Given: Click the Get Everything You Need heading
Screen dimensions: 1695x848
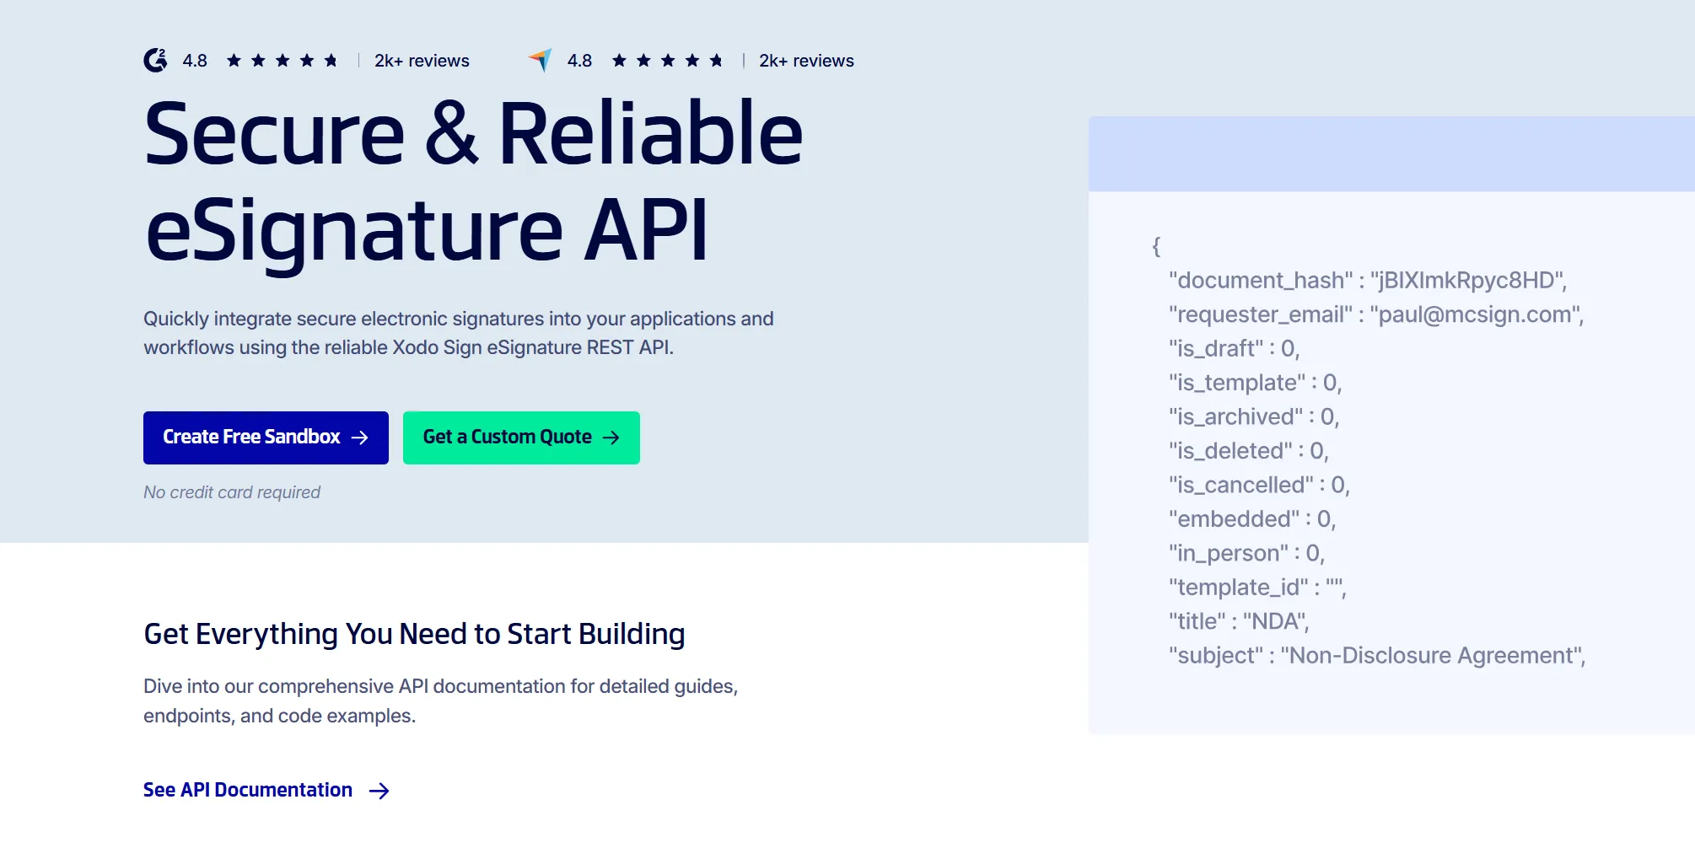Looking at the screenshot, I should 414,634.
